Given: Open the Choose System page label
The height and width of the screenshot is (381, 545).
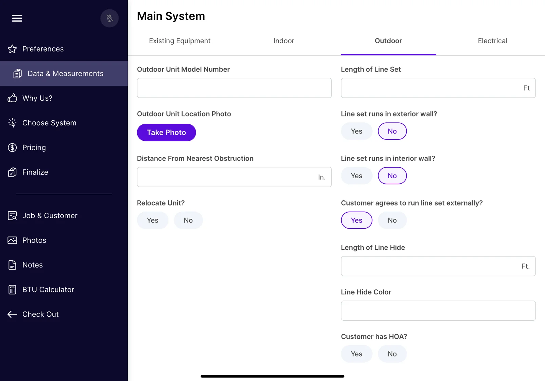Looking at the screenshot, I should coord(49,123).
